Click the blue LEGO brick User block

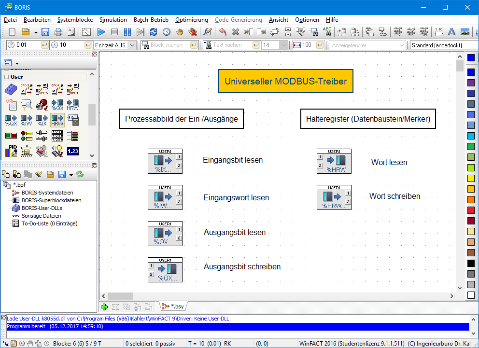(x=11, y=89)
